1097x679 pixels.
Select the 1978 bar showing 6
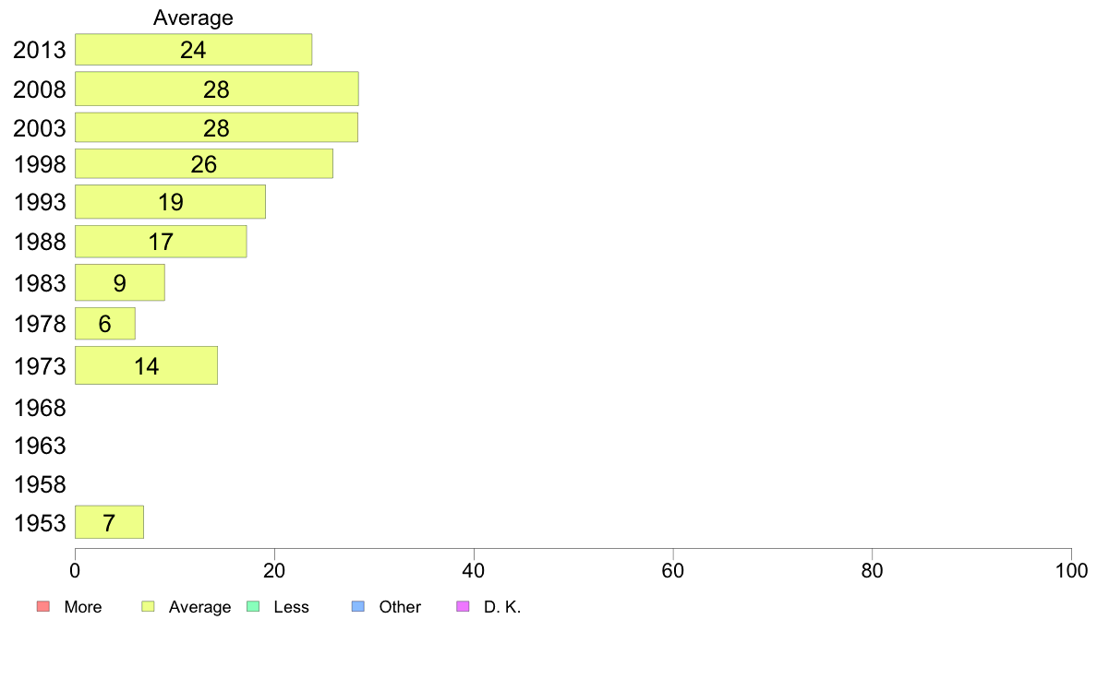(105, 324)
